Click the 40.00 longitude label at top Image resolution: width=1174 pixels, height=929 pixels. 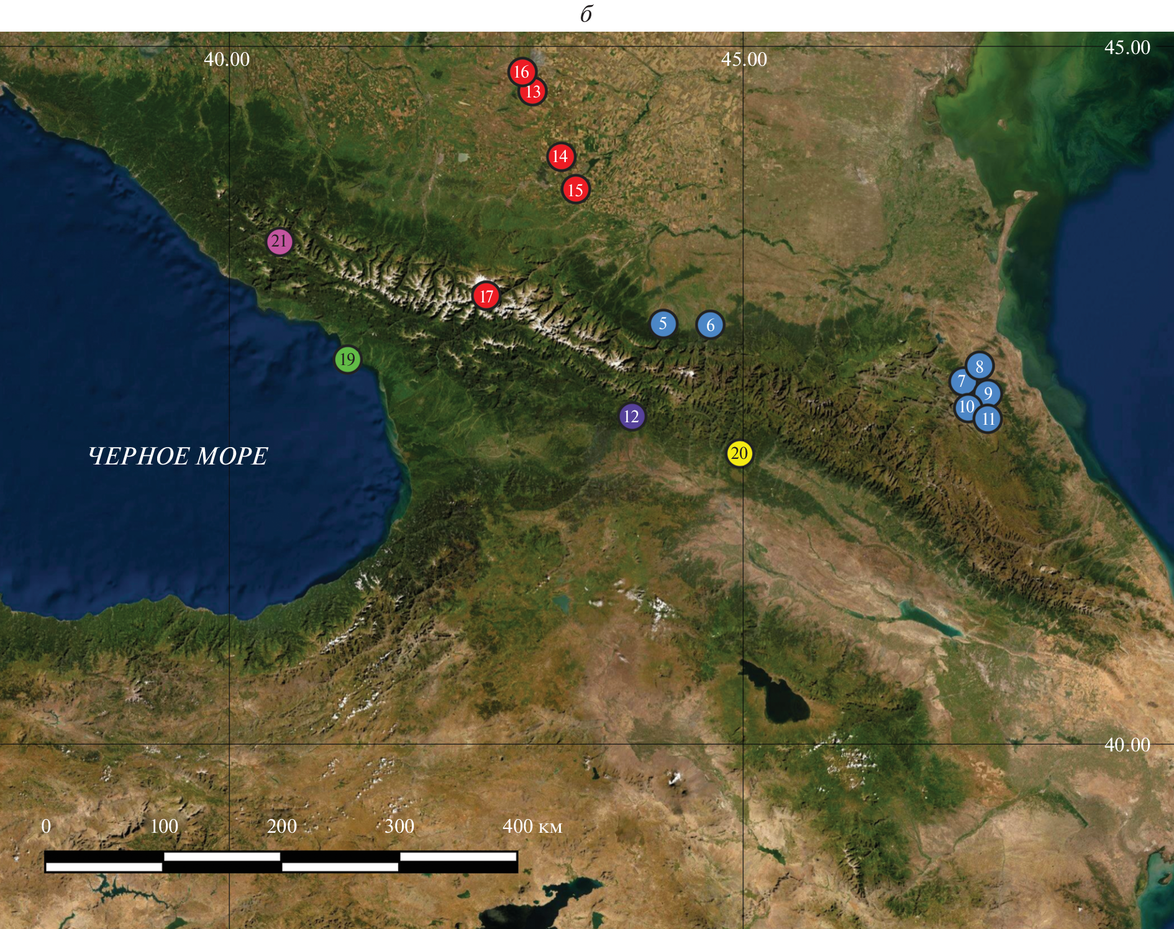(x=227, y=60)
